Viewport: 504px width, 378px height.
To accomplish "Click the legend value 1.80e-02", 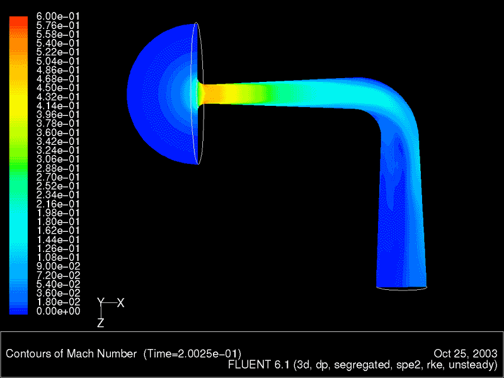I will point(58,302).
